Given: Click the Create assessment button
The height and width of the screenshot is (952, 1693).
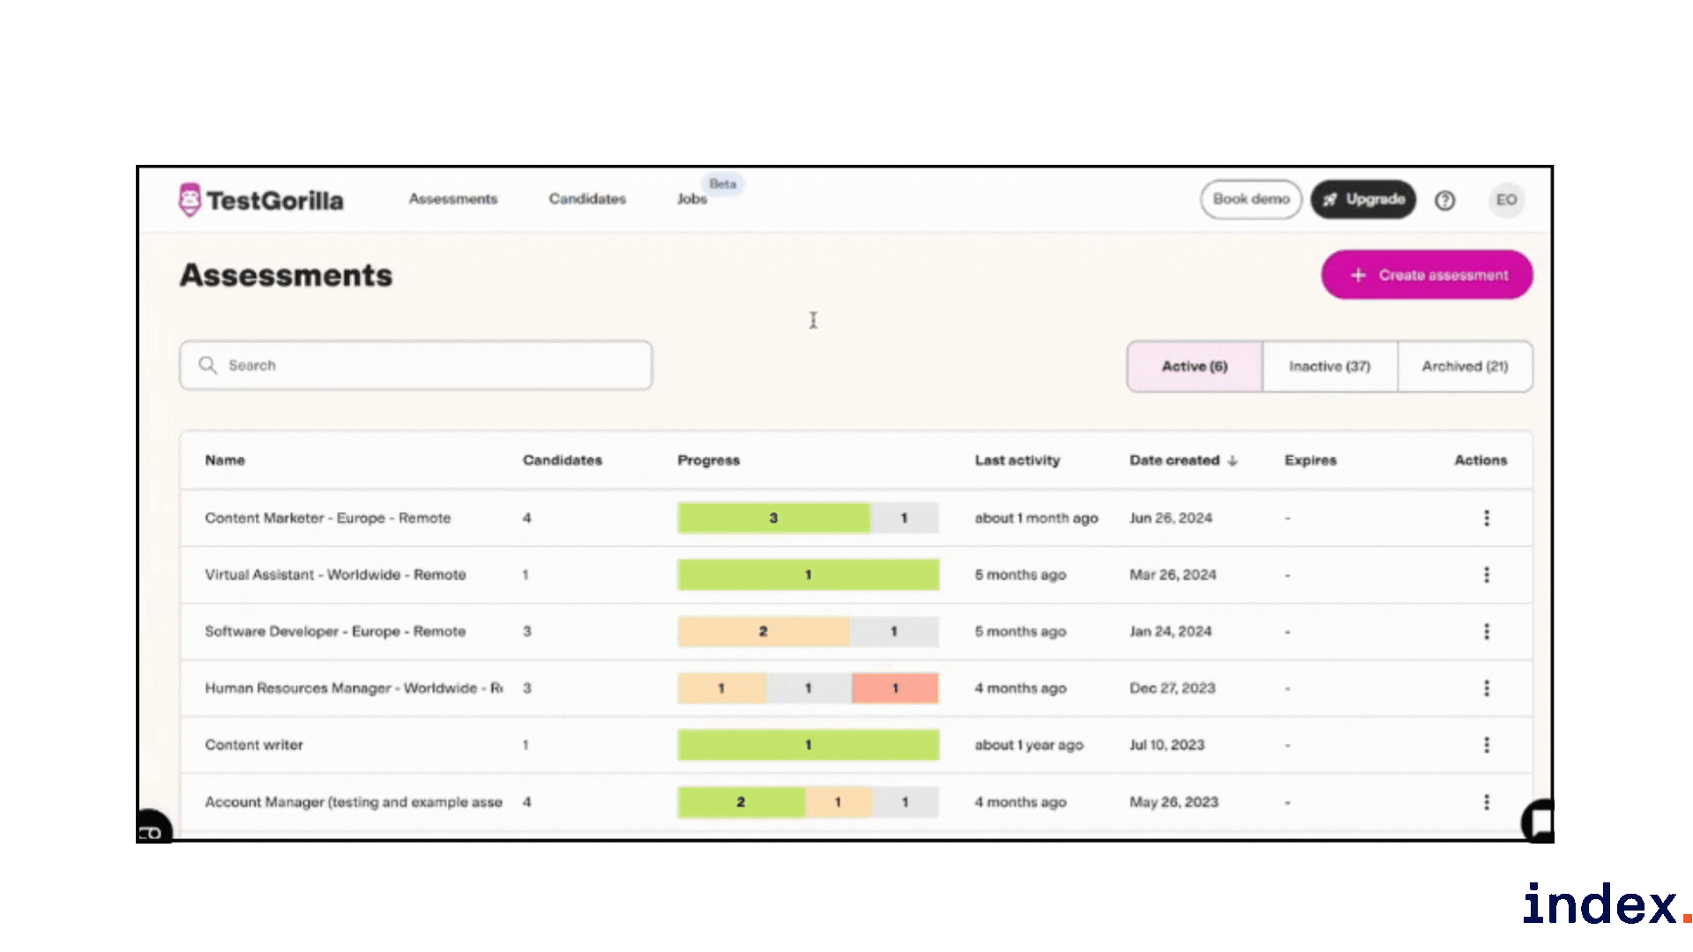Looking at the screenshot, I should pos(1427,275).
